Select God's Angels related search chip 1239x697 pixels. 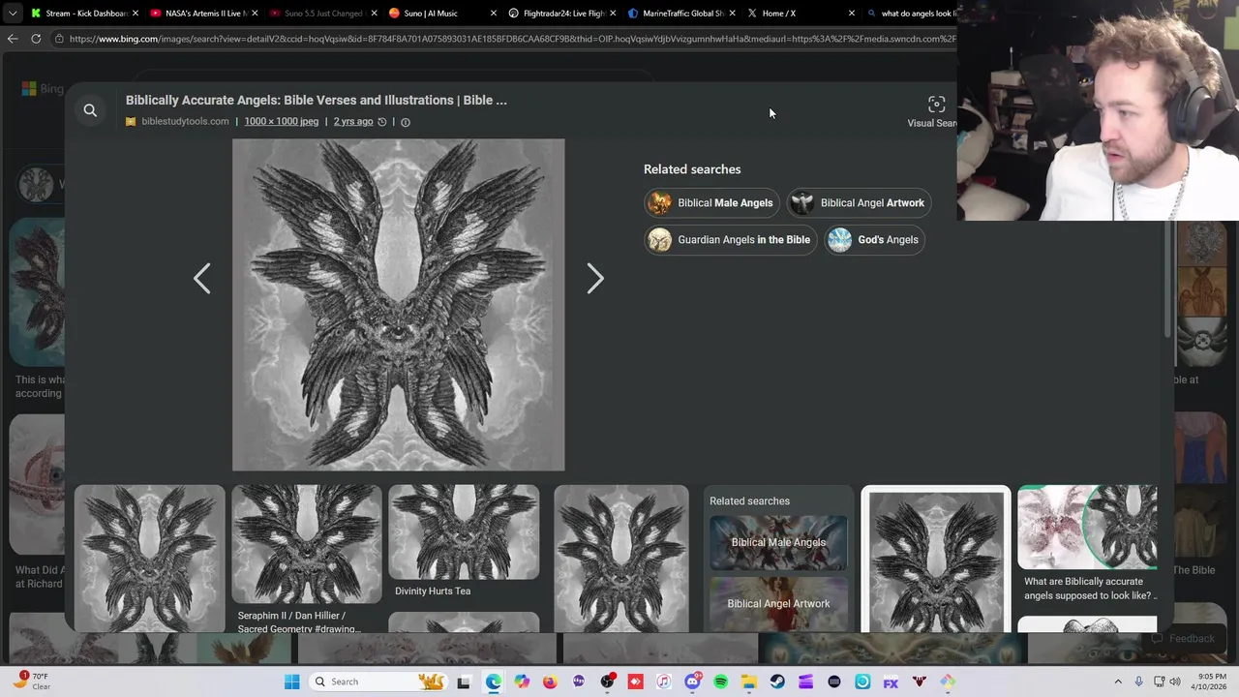(874, 240)
